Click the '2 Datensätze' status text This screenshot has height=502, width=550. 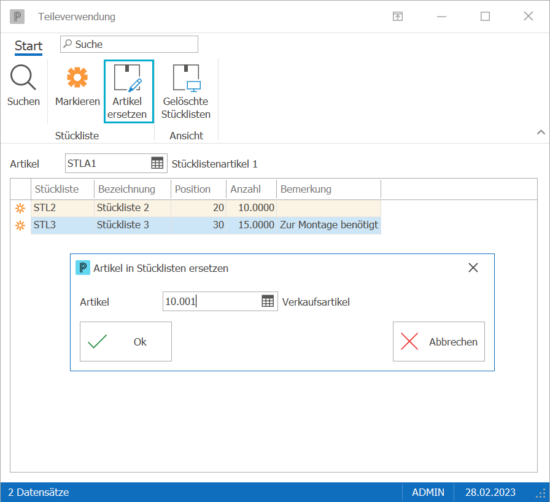pos(38,493)
